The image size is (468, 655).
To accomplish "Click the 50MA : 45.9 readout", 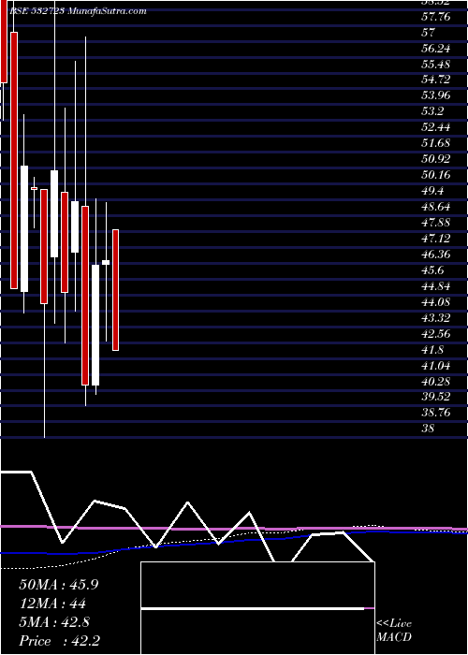I will 58,585.
